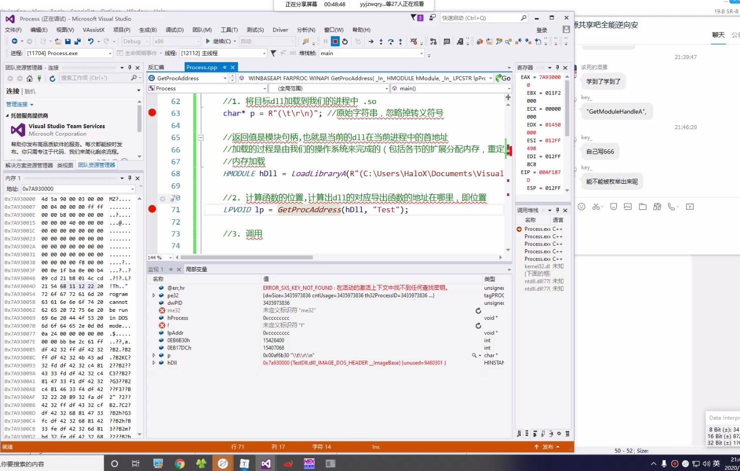This screenshot has height=471, width=740.
Task: Expand the hDll variable in watch list
Action: (154, 363)
